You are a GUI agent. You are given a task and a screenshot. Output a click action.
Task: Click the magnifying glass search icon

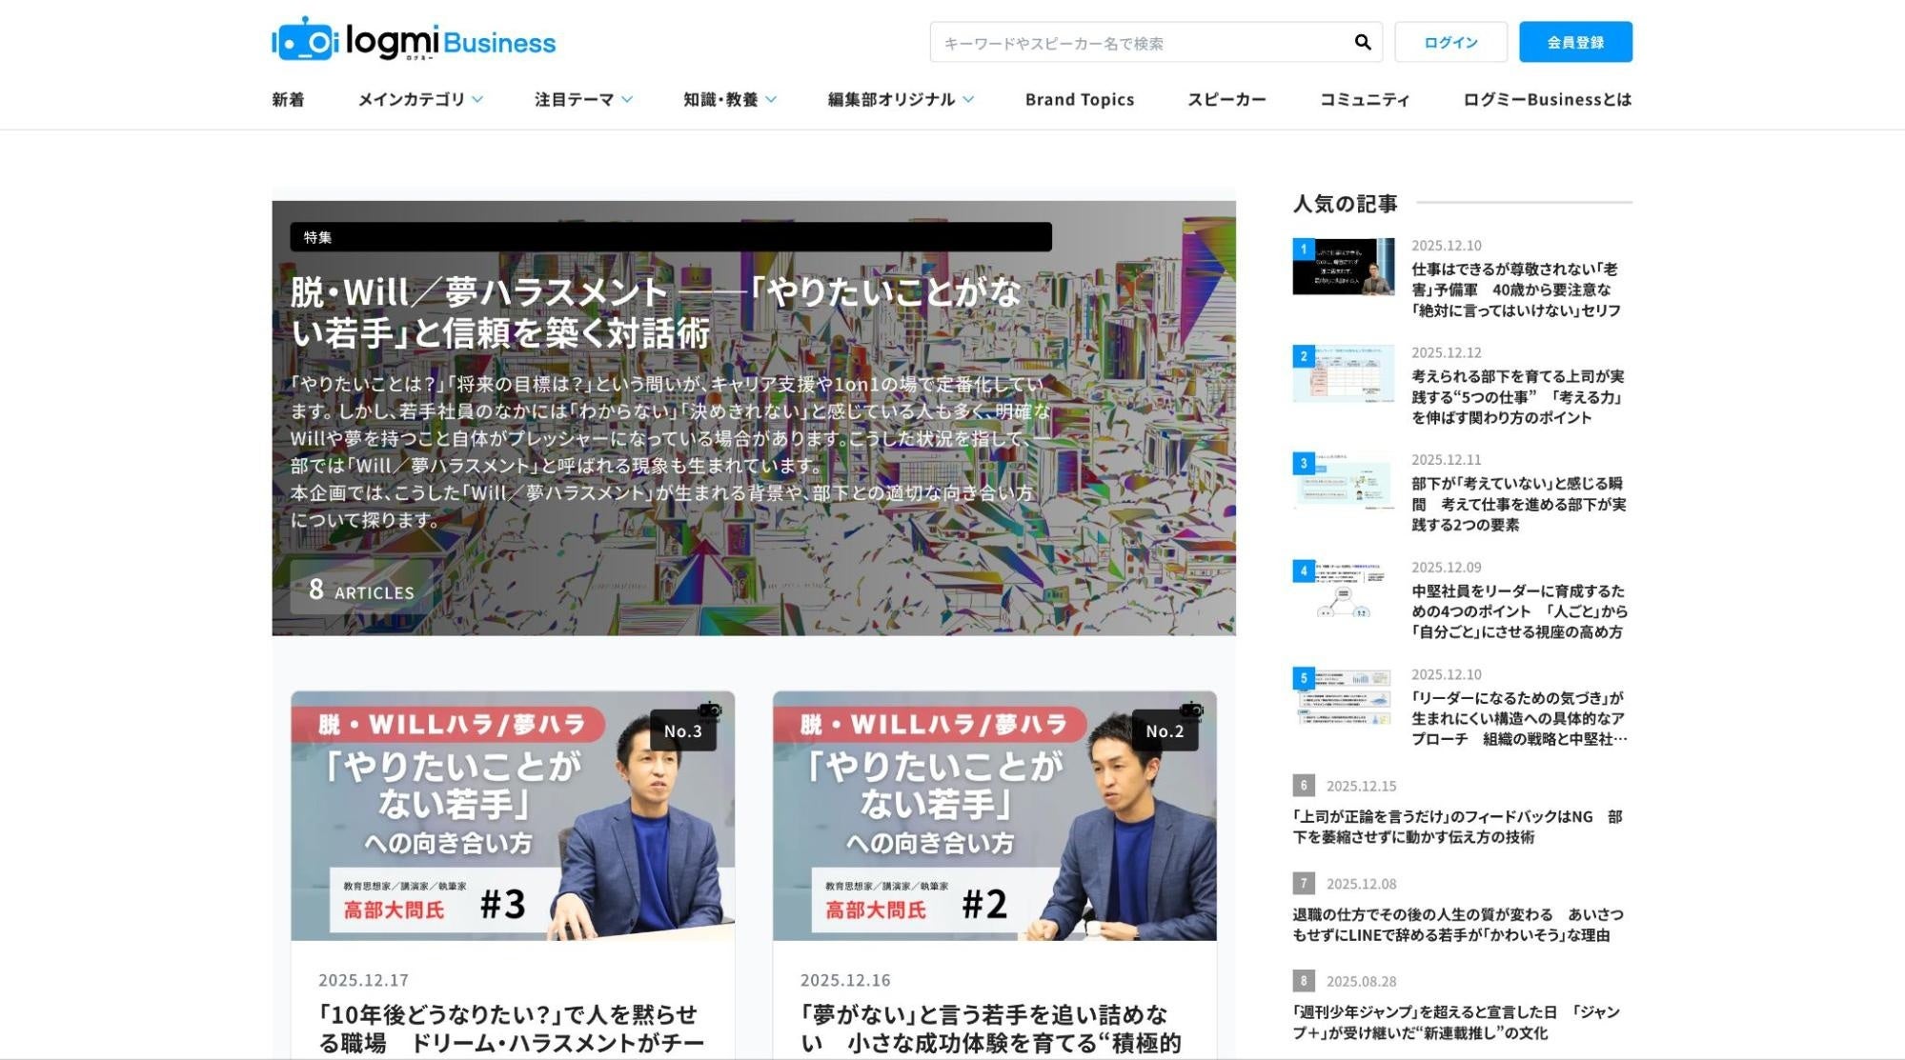pos(1362,42)
